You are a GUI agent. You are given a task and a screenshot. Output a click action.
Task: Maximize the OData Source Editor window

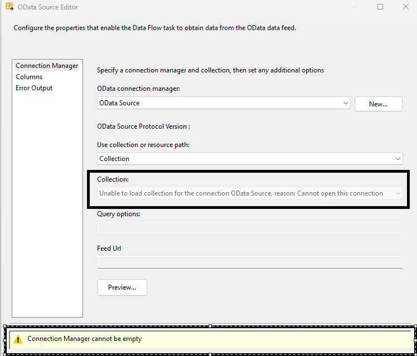(x=380, y=7)
